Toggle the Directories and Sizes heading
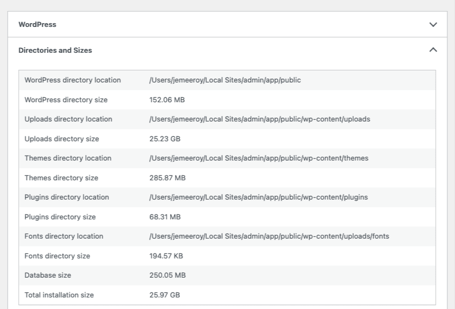The image size is (455, 309). (x=55, y=51)
